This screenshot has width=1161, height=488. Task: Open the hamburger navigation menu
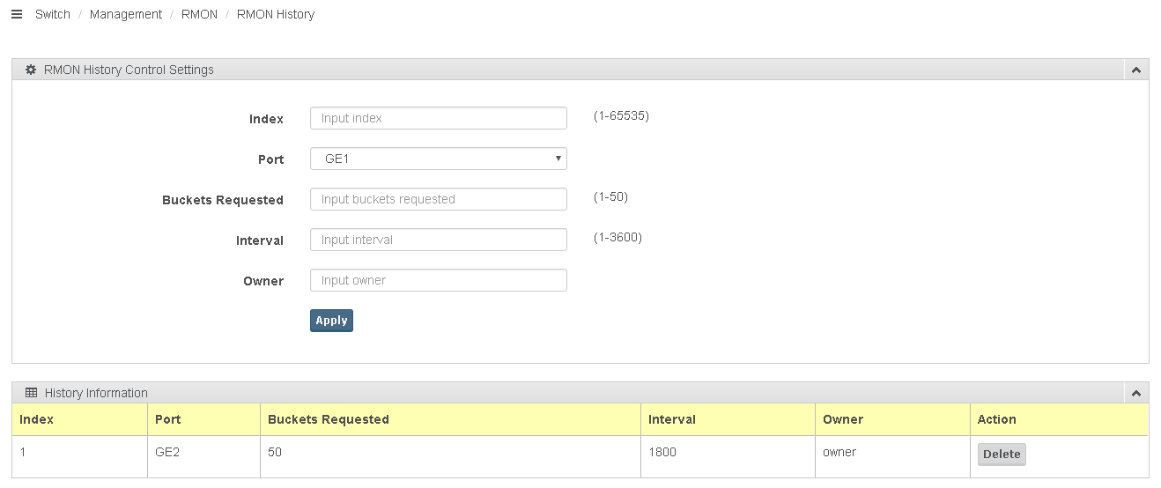(16, 14)
